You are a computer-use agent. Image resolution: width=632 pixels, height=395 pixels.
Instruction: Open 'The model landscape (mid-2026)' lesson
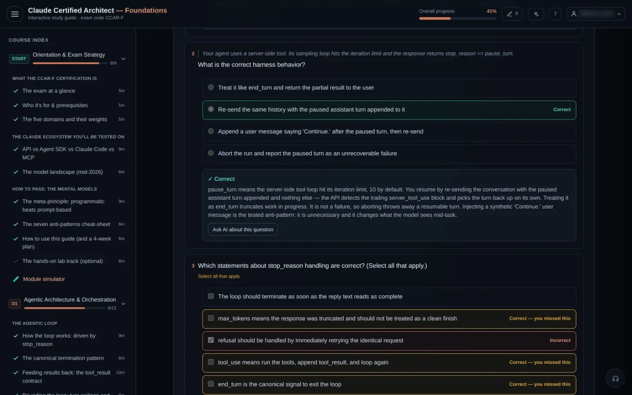tap(63, 172)
